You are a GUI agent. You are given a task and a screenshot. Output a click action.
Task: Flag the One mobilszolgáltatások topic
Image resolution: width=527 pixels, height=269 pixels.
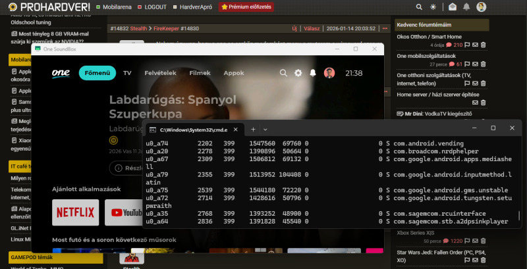467,64
